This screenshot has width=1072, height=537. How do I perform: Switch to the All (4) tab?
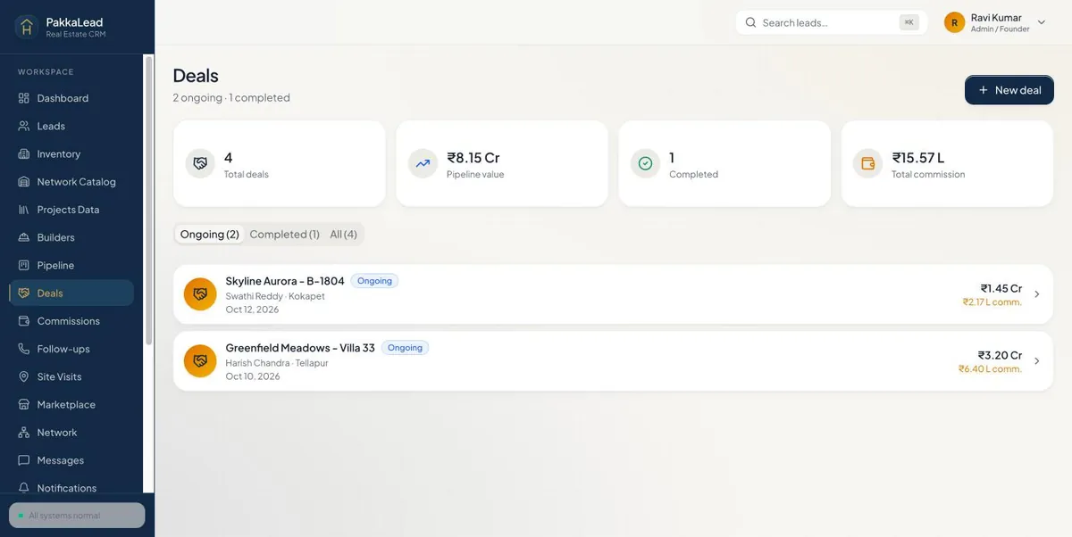(343, 234)
